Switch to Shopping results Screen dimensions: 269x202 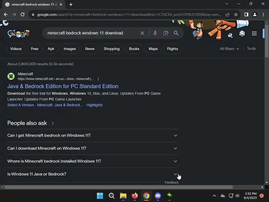[112, 49]
